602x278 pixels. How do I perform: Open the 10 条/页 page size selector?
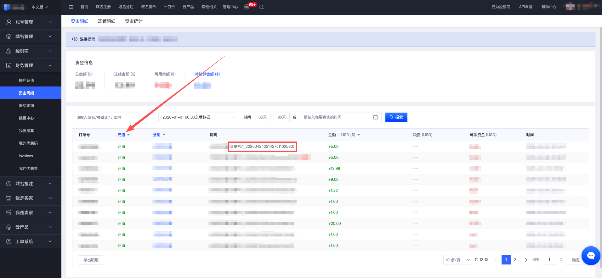(x=457, y=260)
